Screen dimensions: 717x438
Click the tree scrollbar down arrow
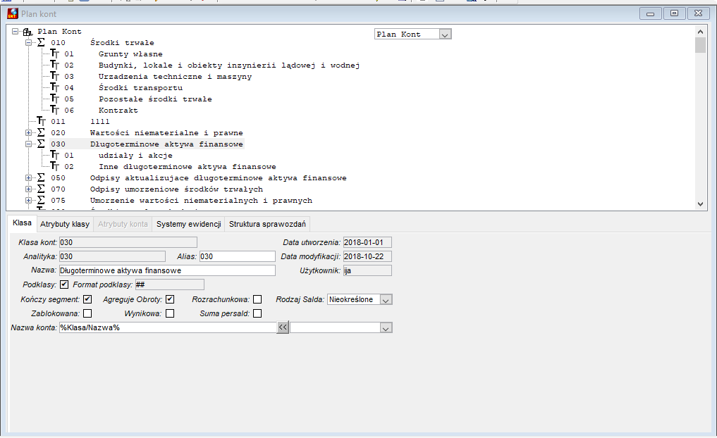click(x=700, y=204)
